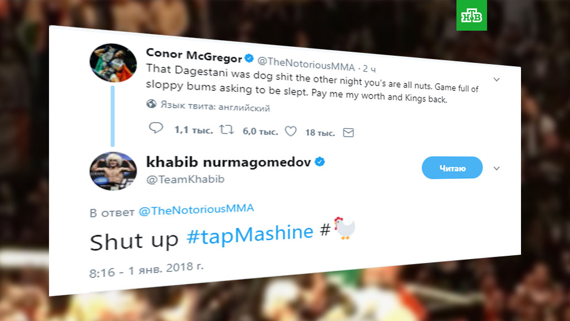Screen dimensions: 570x321
Task: Click Khabib's profile avatar photo
Action: coord(113,171)
